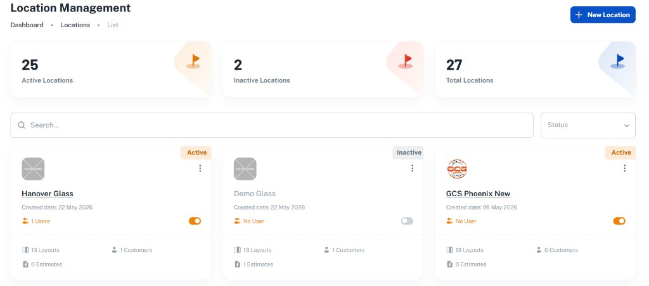Click "0 Estimates" on Hanover Glass card
The width and height of the screenshot is (649, 286).
coord(47,264)
